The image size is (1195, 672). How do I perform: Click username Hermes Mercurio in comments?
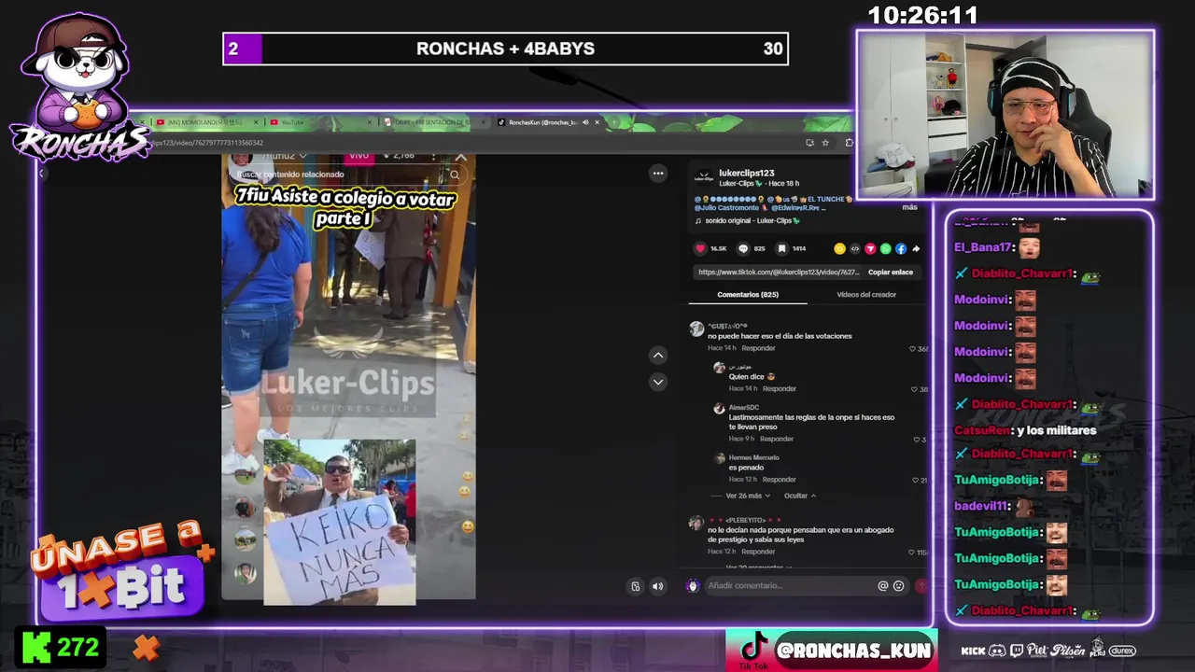[x=753, y=457]
